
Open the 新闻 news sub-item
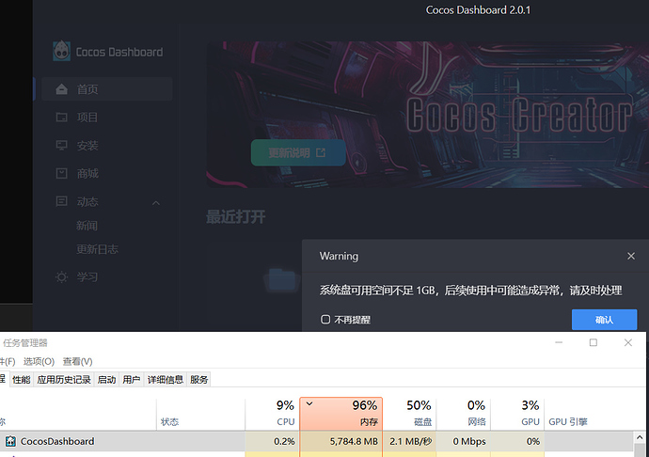[87, 226]
